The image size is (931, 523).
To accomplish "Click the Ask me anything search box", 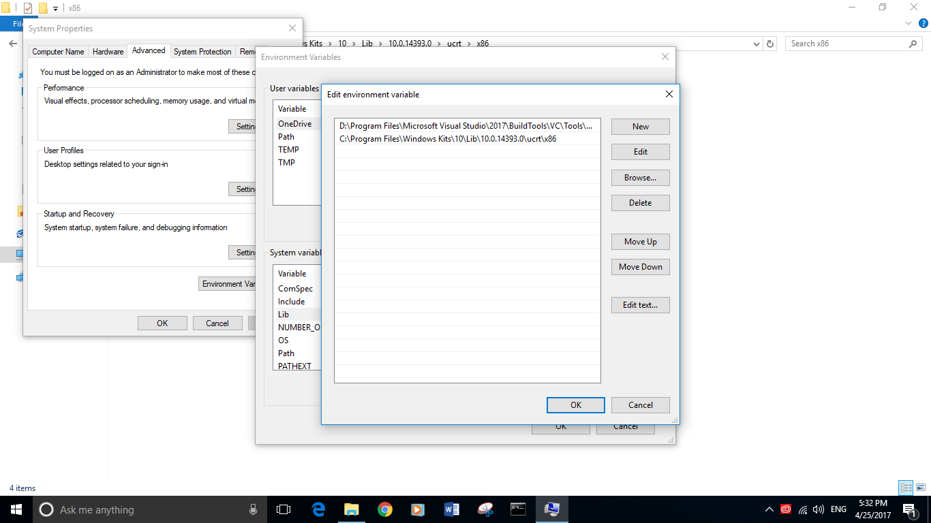I will click(150, 509).
